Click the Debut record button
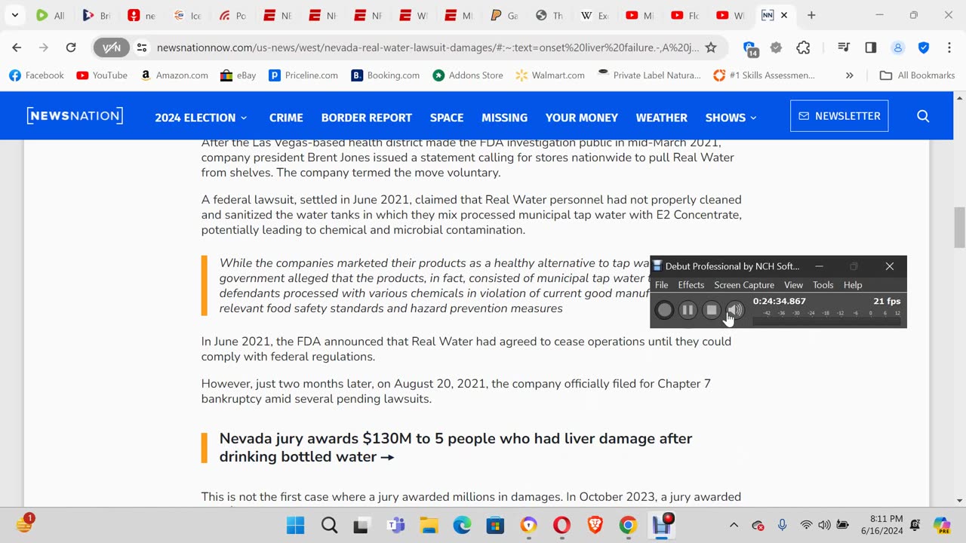 click(x=664, y=310)
